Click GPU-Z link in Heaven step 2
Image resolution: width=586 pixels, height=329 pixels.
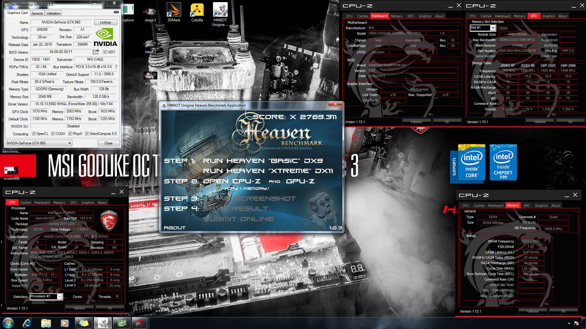pos(300,181)
